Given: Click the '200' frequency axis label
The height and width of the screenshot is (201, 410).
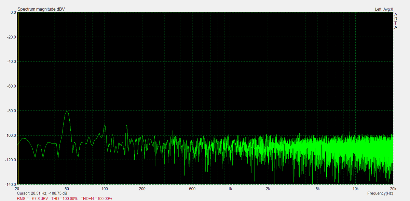Looking at the screenshot, I should (x=142, y=189).
